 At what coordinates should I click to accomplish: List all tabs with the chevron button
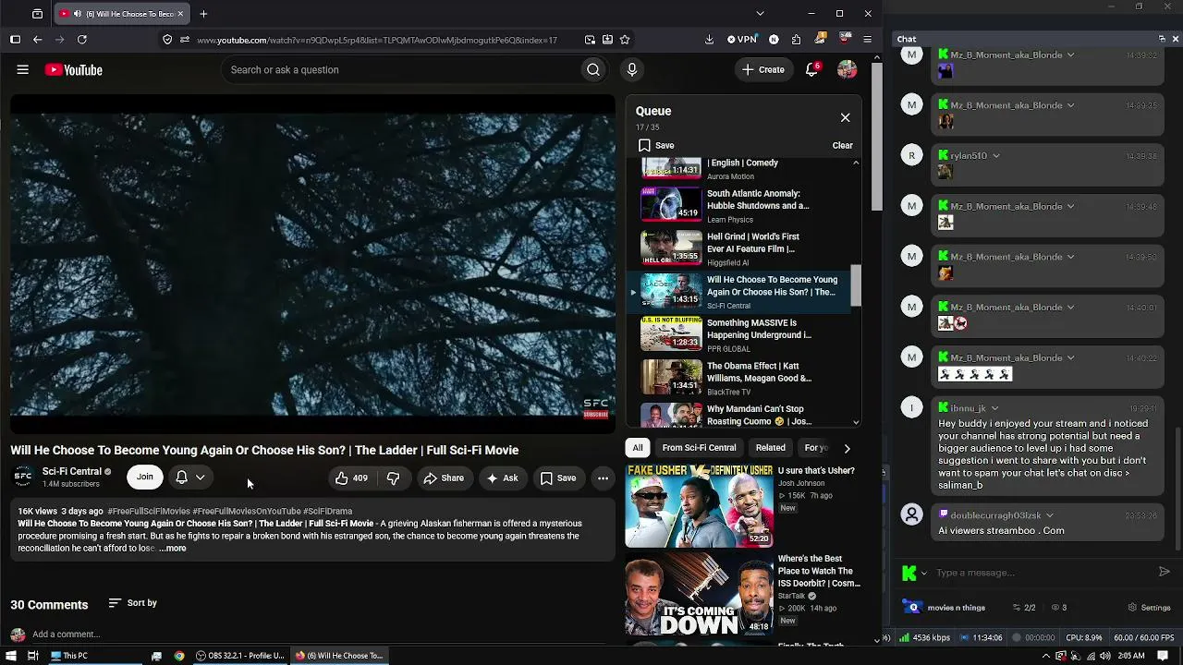click(x=760, y=14)
